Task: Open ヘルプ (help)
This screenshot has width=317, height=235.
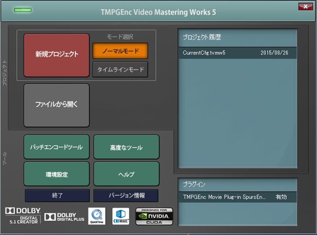Action: tap(126, 174)
